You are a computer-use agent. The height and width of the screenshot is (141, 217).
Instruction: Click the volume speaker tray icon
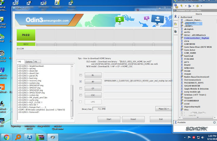click(x=203, y=137)
